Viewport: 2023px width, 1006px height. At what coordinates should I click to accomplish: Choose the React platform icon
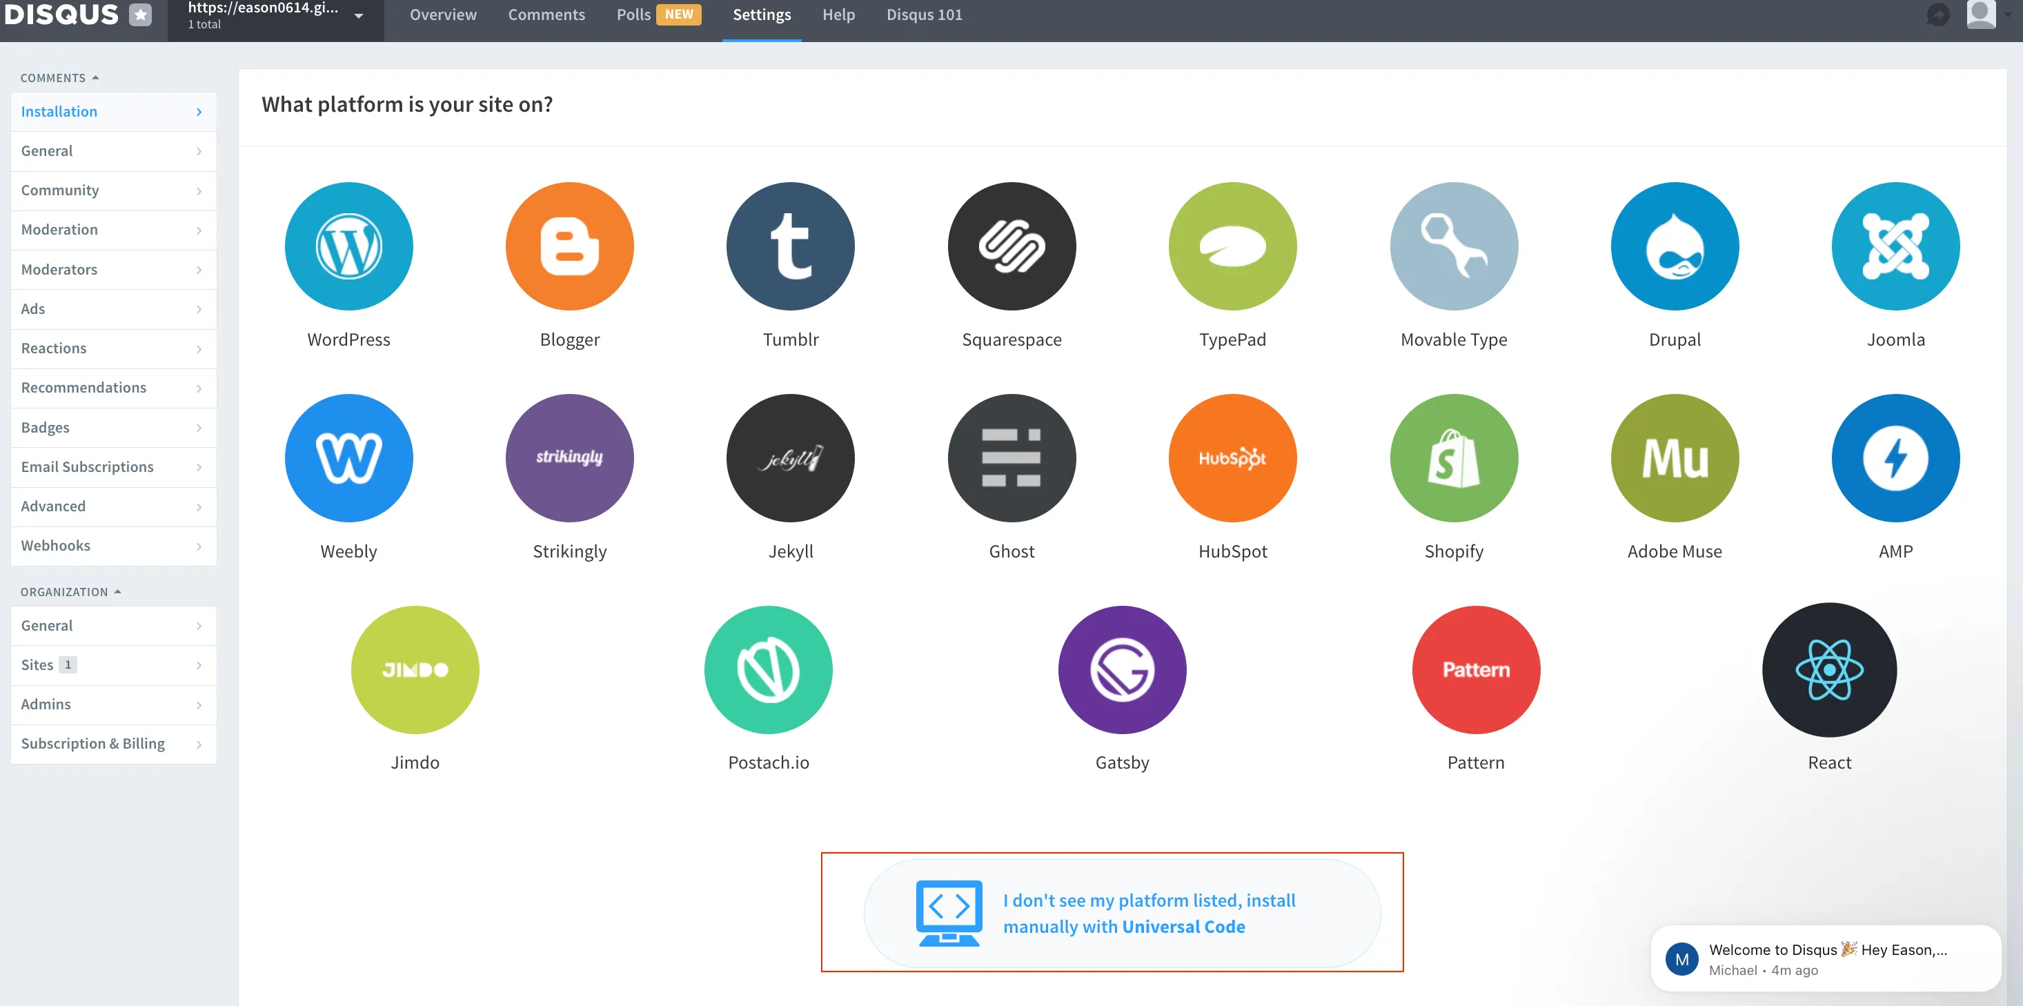[1829, 669]
